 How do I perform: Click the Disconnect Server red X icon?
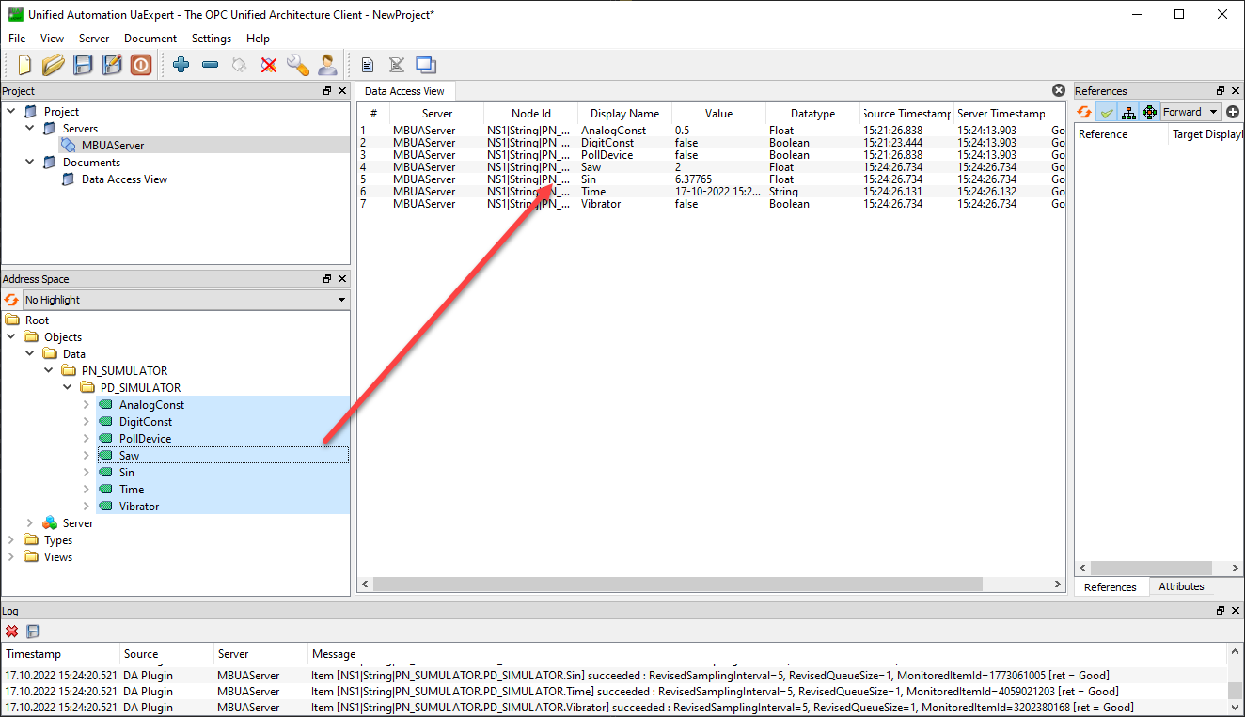[269, 65]
